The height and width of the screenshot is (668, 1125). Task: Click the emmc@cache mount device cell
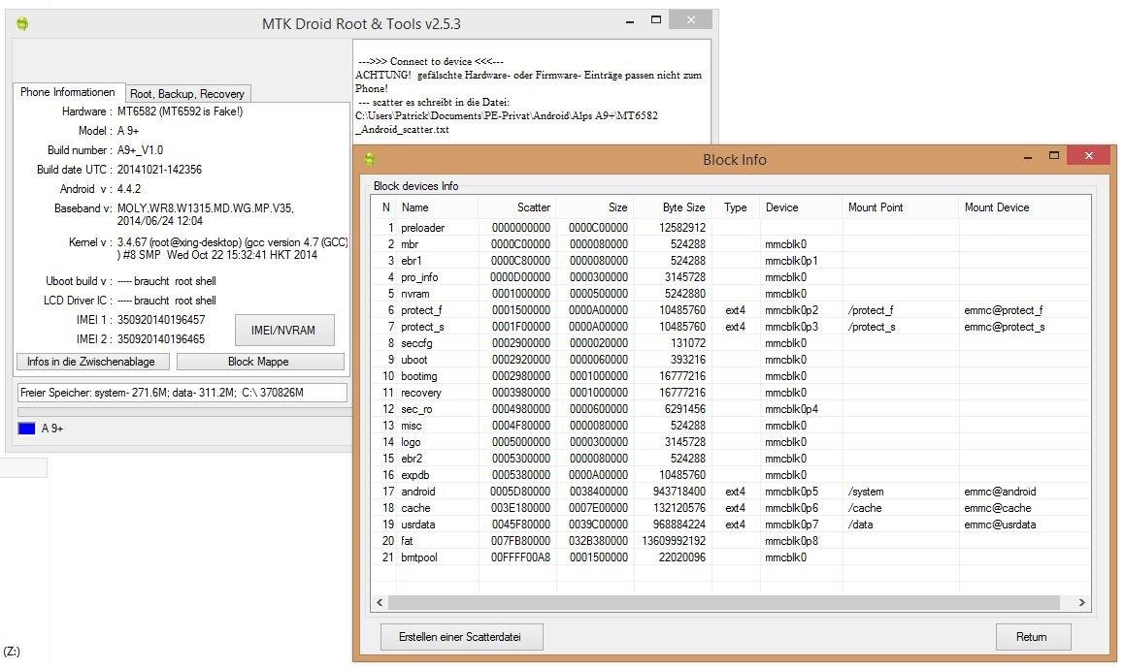tap(997, 508)
